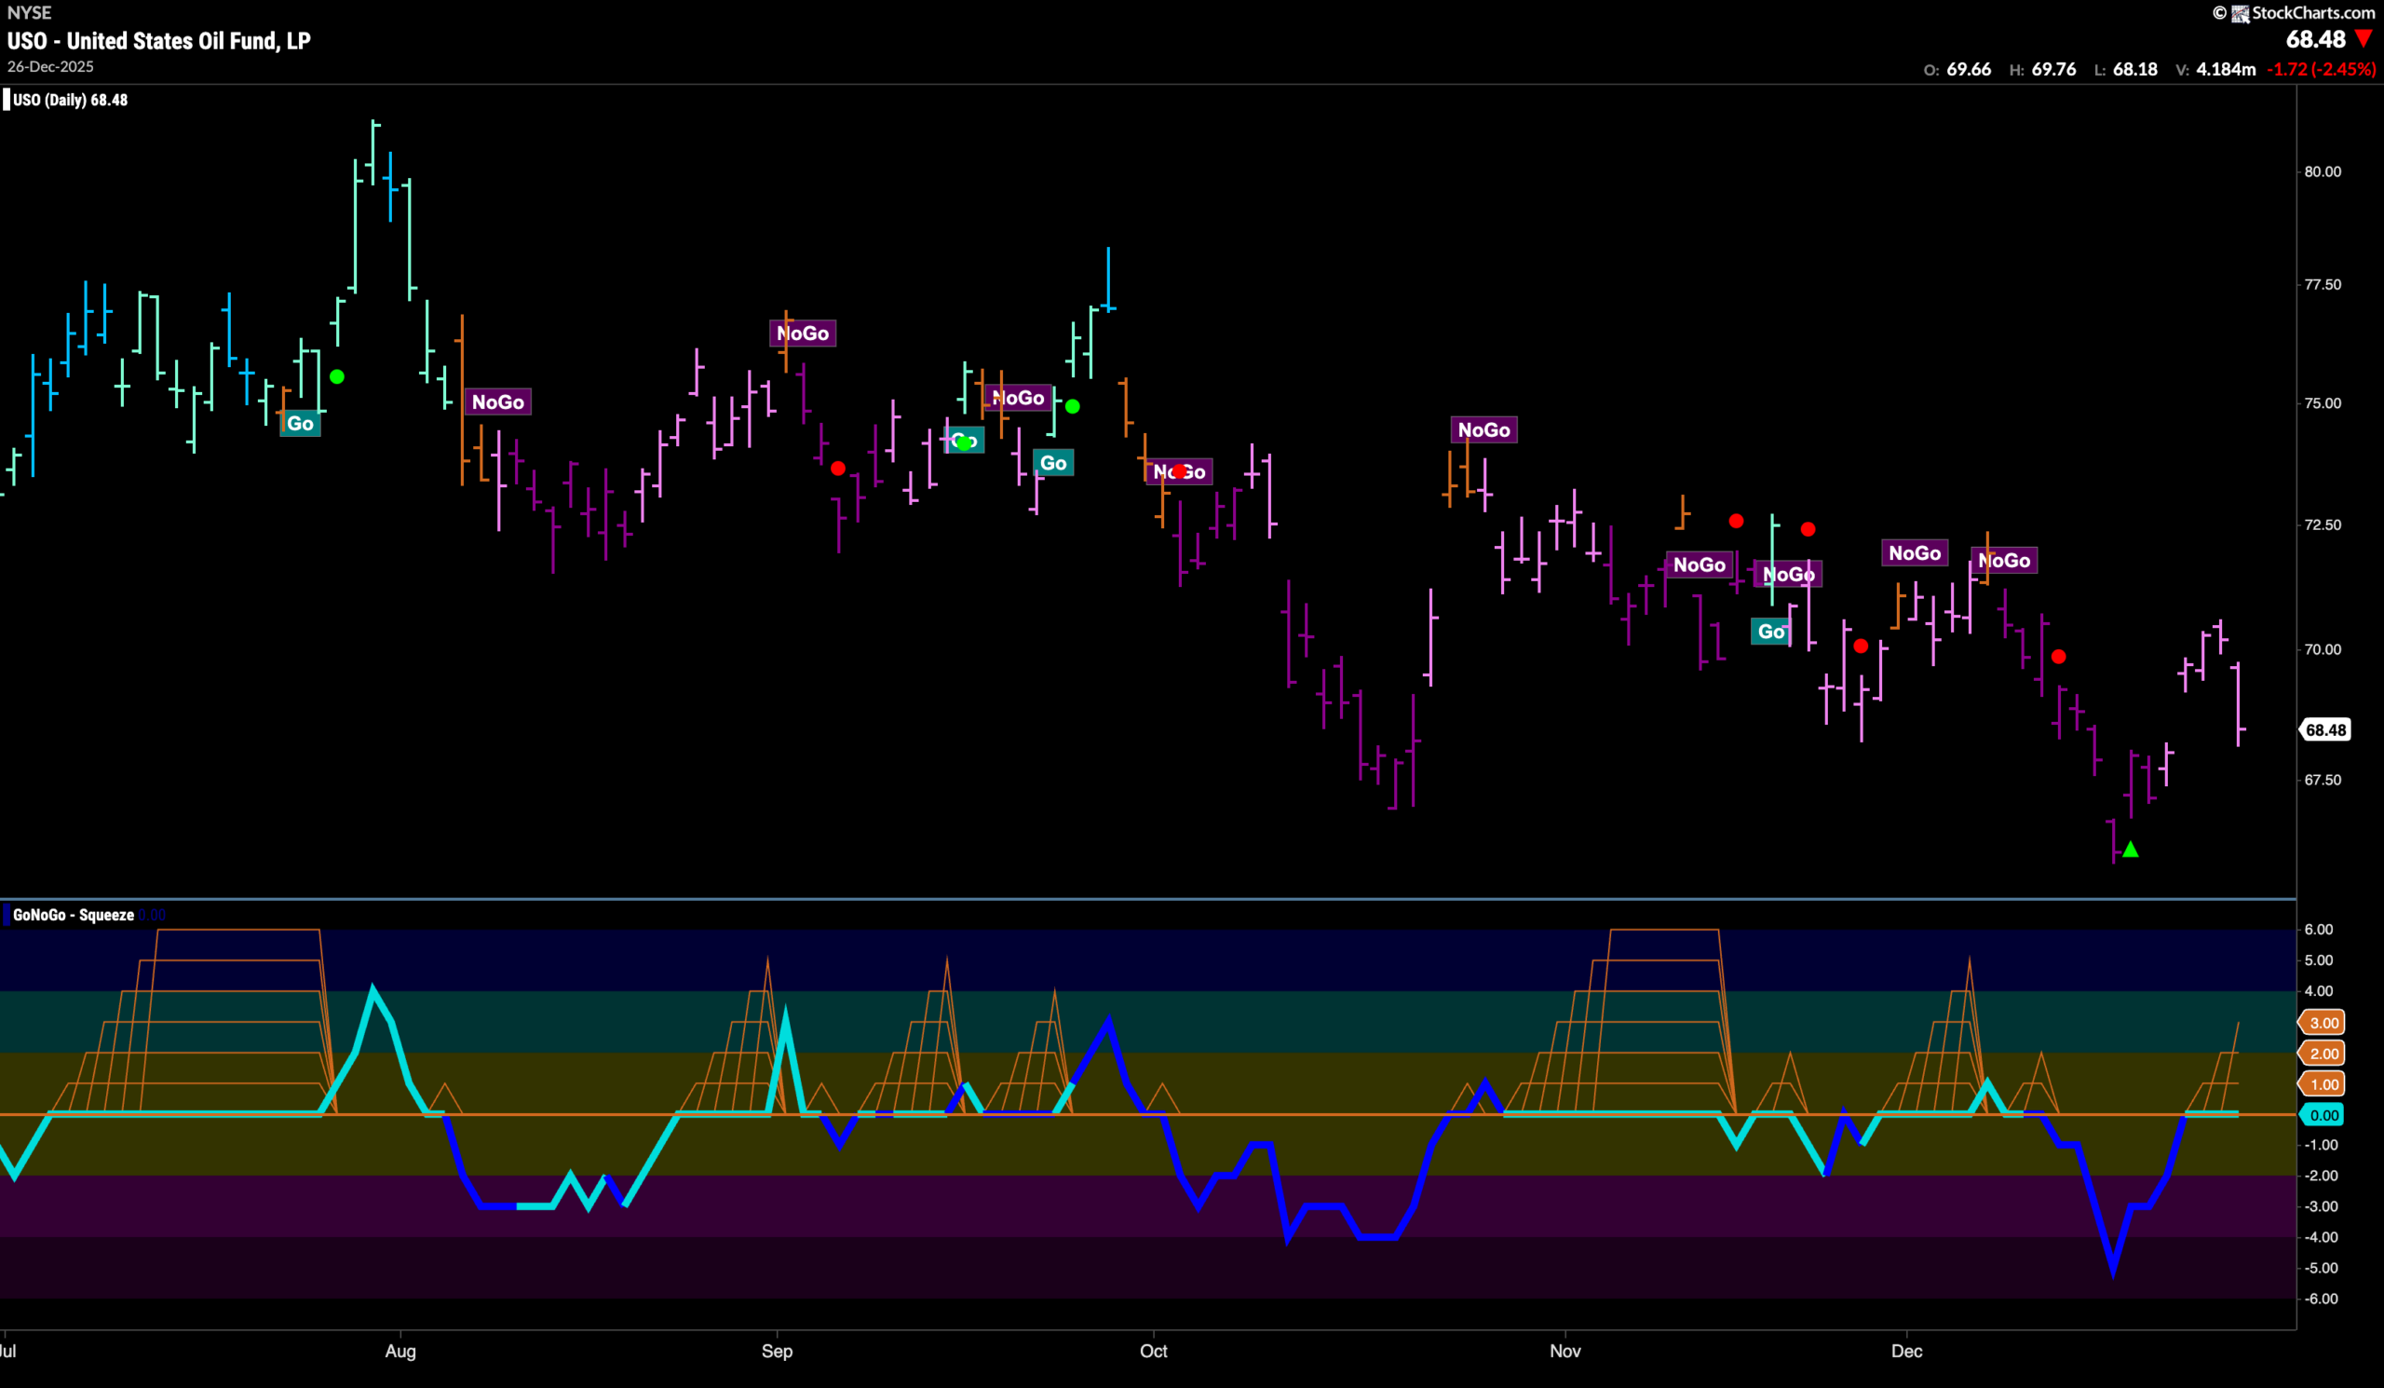Click the Oct label on the time axis

tap(1153, 1351)
